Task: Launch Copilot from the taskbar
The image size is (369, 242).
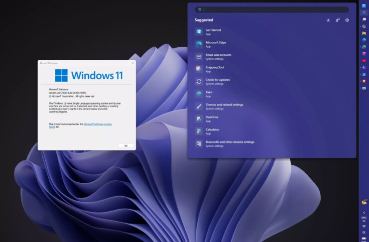Action: tap(364, 26)
